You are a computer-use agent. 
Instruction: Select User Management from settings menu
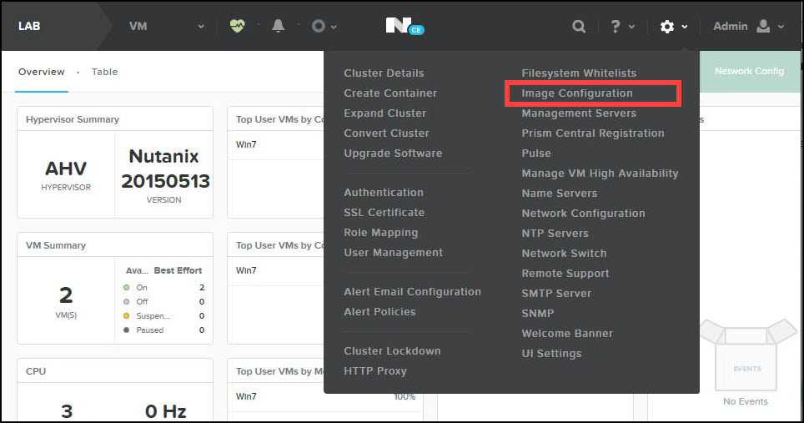(x=393, y=253)
